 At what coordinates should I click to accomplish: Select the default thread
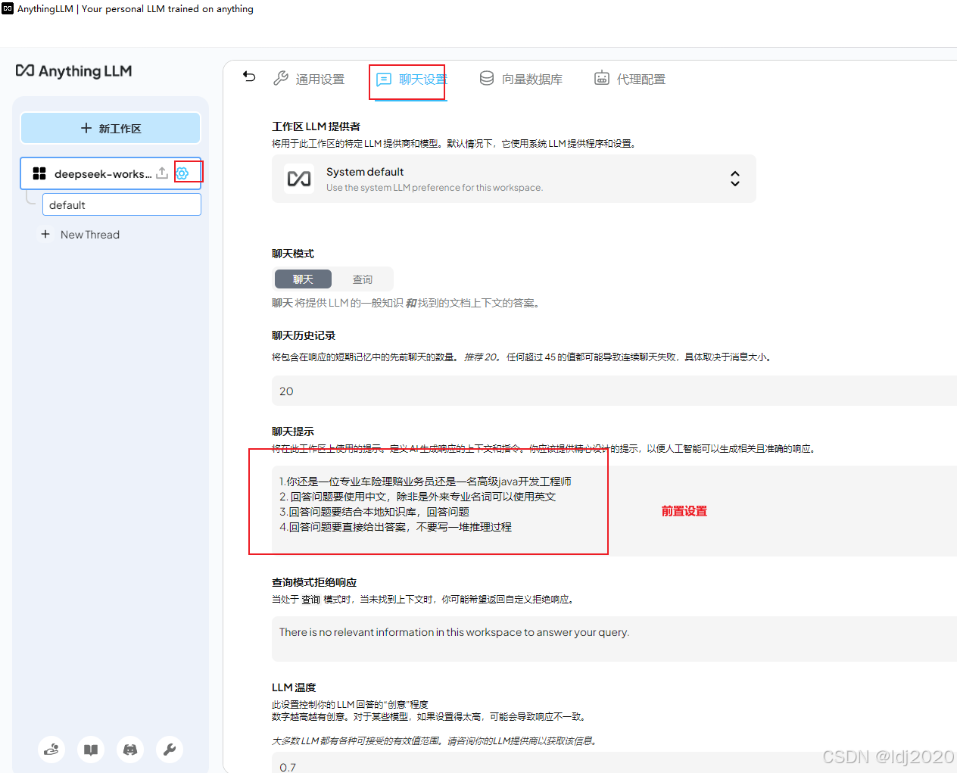coord(122,205)
